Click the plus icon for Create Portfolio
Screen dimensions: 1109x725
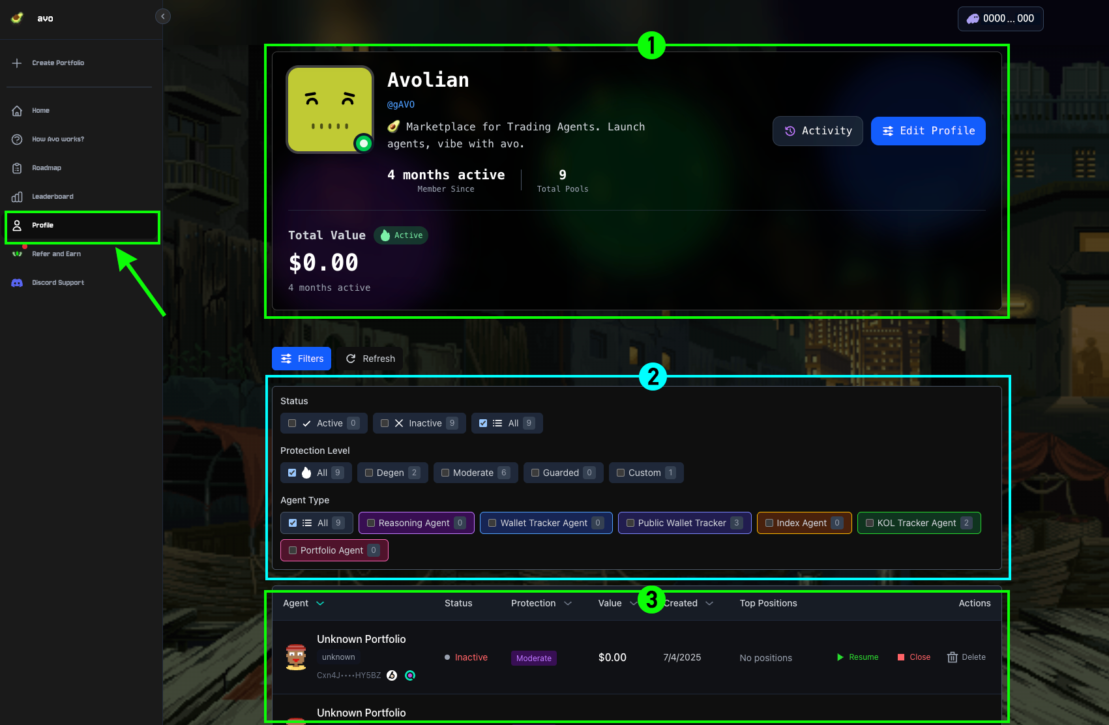(x=17, y=63)
